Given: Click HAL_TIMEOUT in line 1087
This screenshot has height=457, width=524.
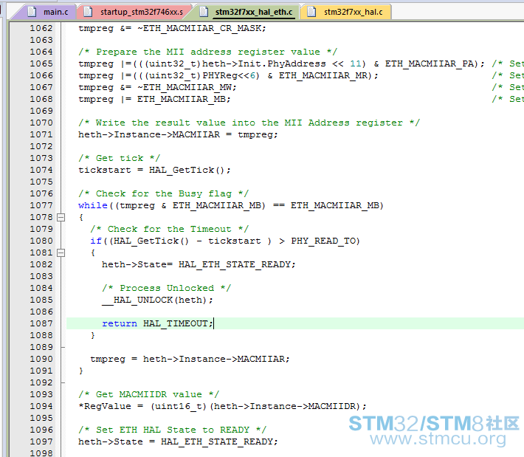Looking at the screenshot, I should click(176, 324).
